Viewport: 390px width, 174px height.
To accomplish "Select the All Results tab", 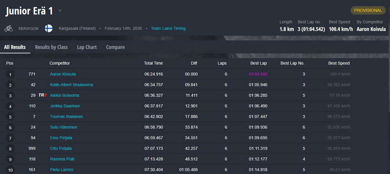I will coord(15,47).
